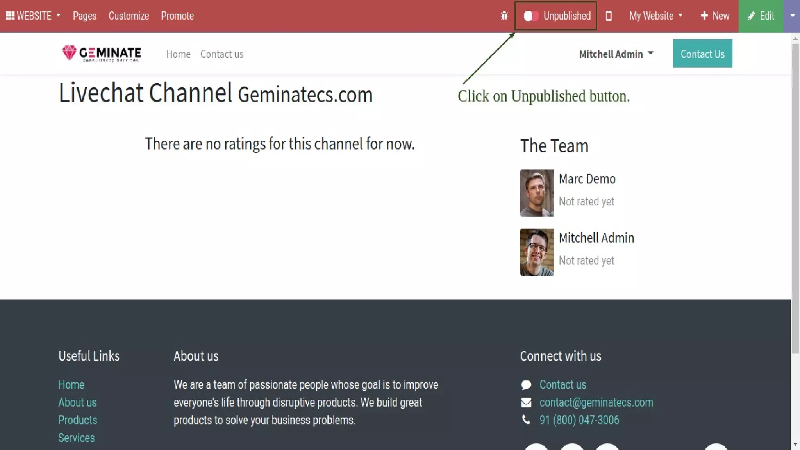800x450 pixels.
Task: Open the Customize menu
Action: click(129, 16)
